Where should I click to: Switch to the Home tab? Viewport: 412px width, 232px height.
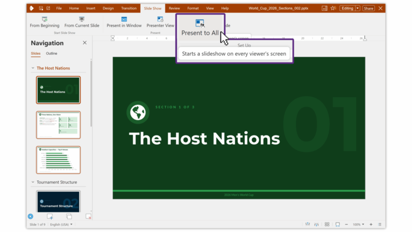pyautogui.click(x=74, y=8)
